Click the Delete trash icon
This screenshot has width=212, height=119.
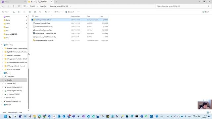click(40, 12)
